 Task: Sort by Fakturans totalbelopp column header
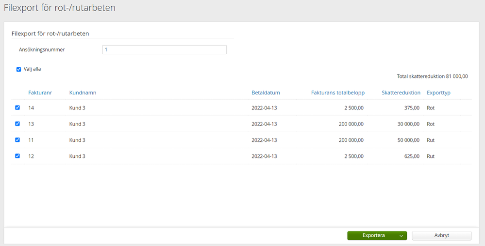(337, 93)
